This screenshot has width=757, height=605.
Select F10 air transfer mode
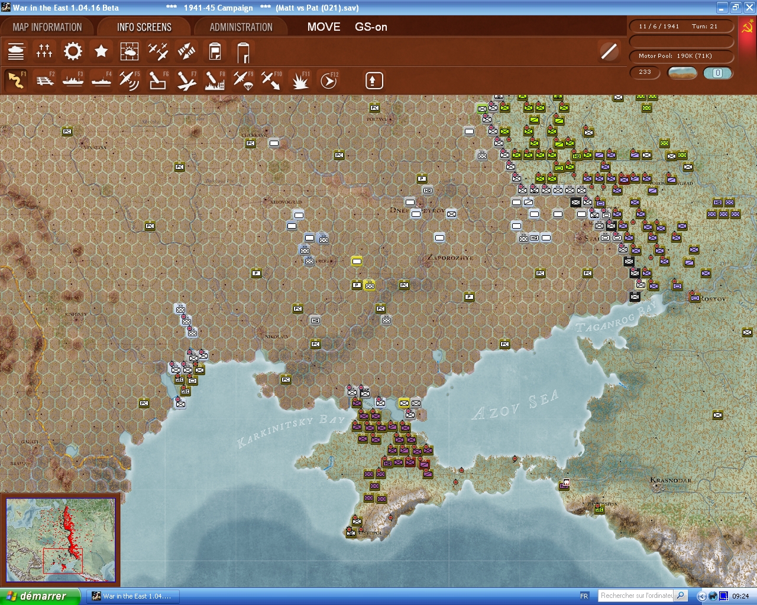coord(271,80)
